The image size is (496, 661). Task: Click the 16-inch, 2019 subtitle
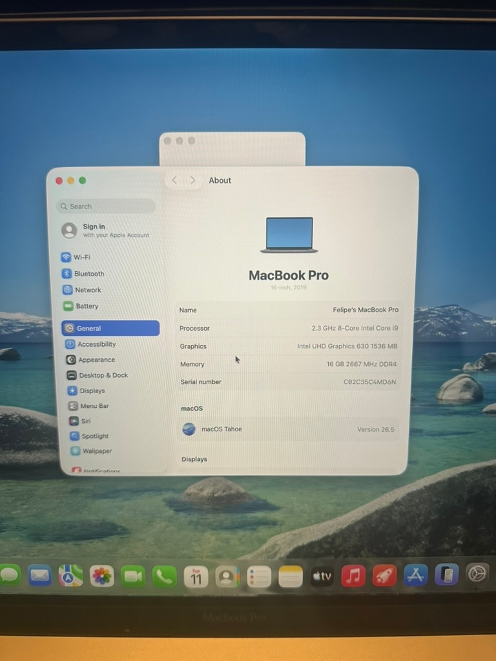289,287
